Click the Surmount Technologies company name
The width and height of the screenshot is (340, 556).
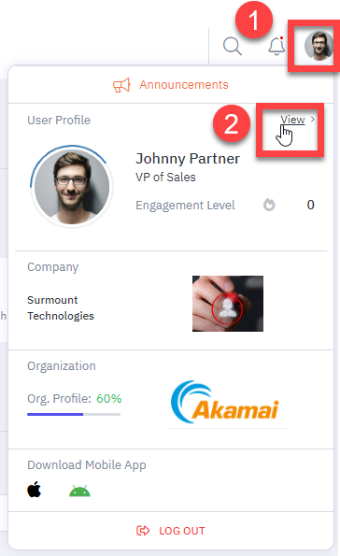tap(61, 307)
